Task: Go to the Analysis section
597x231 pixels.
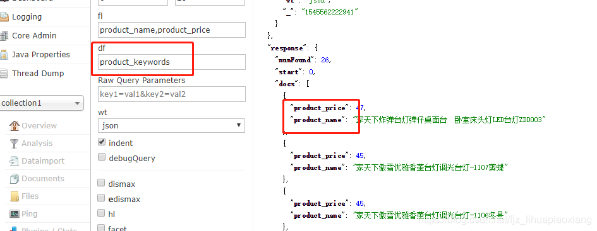Action: [x=37, y=144]
